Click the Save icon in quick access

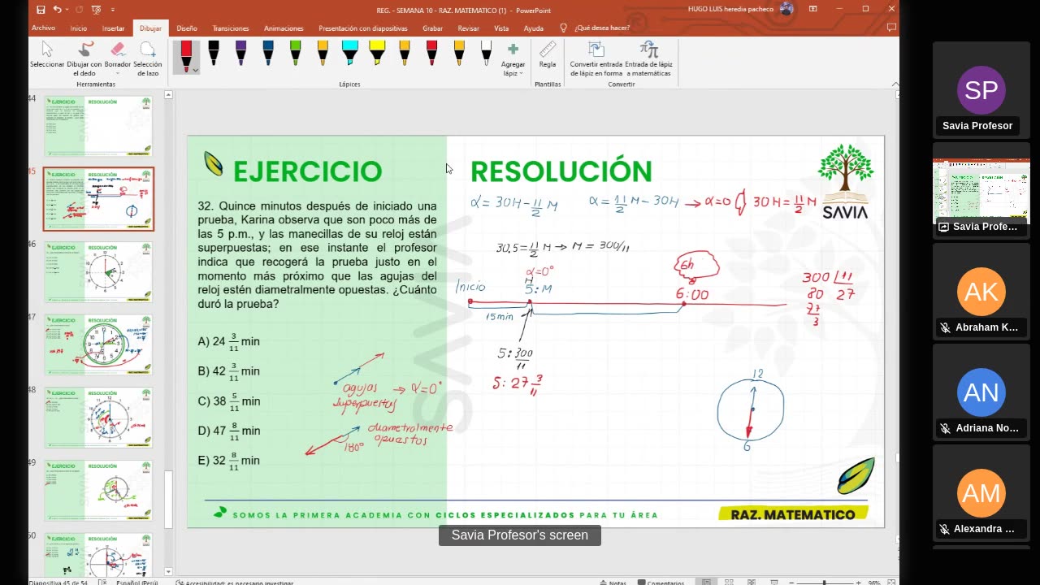[x=41, y=10]
